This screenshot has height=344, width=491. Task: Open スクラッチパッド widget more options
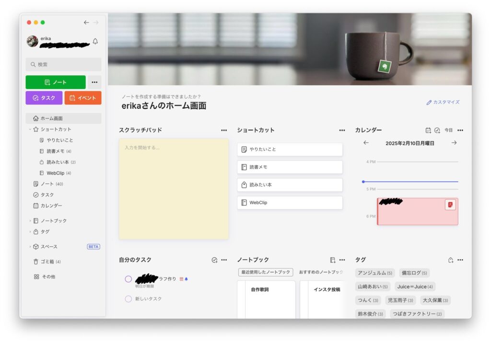click(x=224, y=130)
